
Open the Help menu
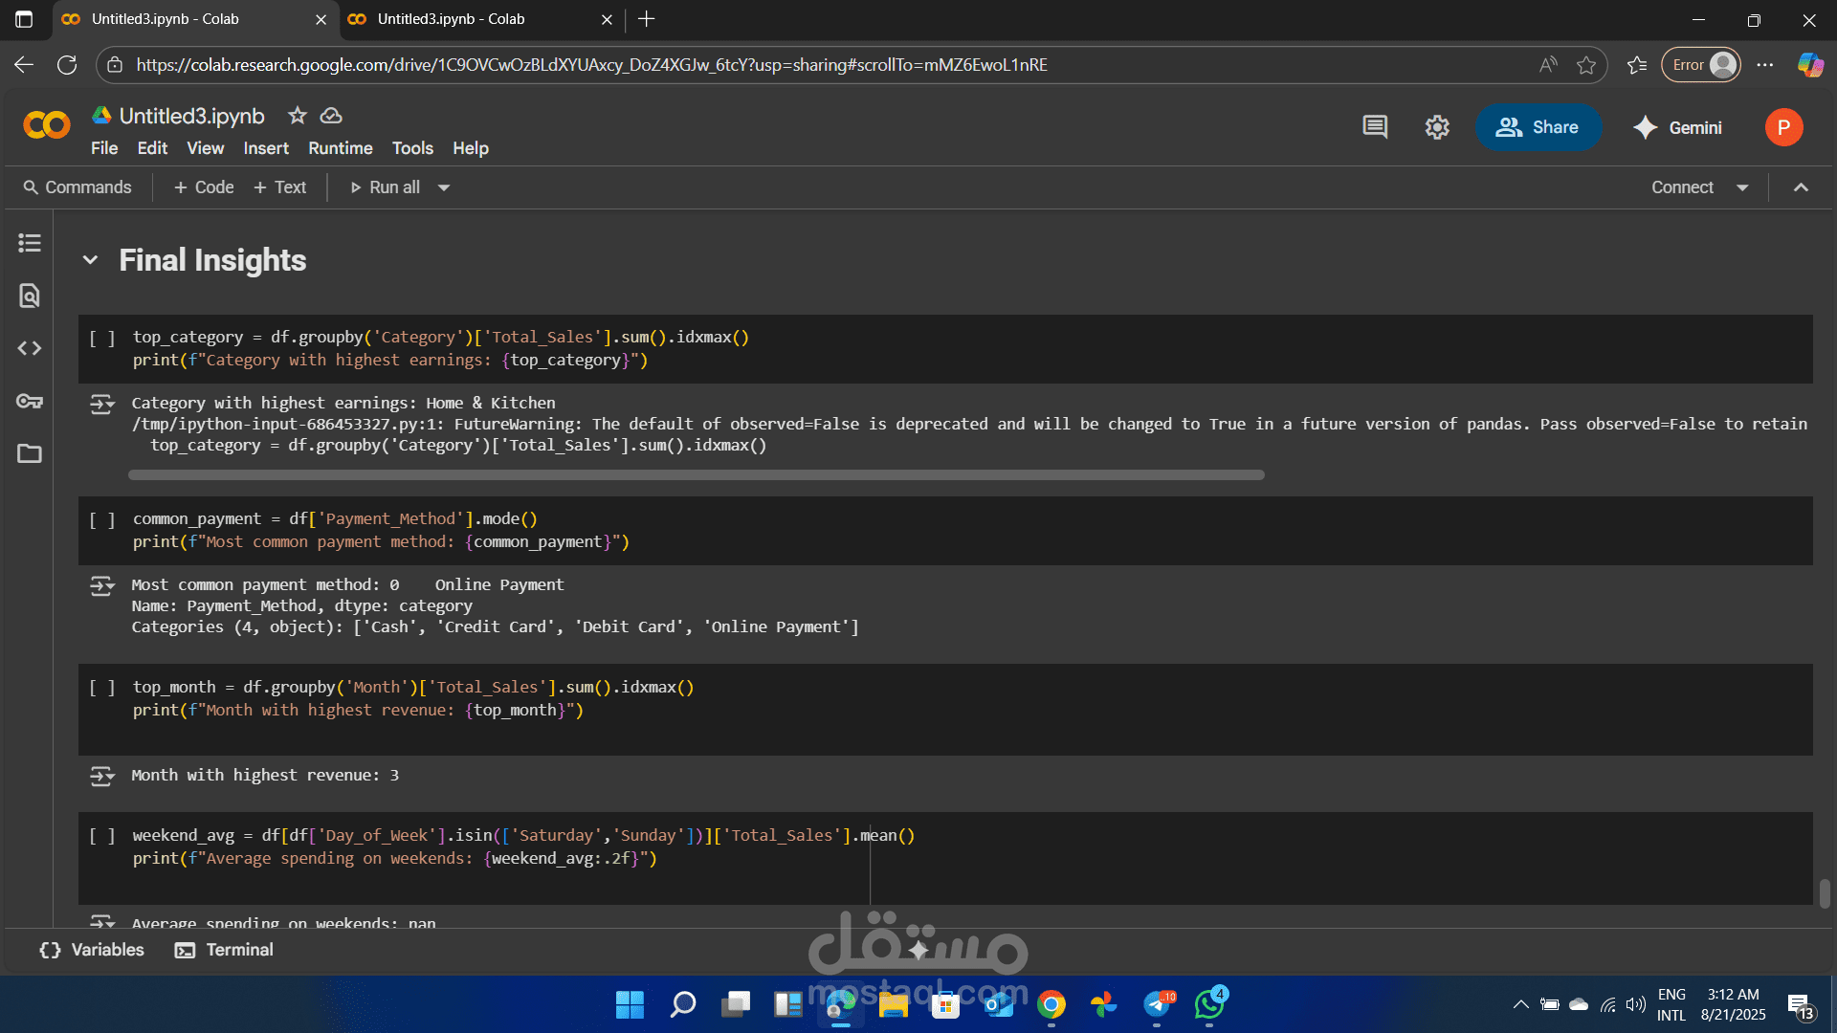[471, 148]
